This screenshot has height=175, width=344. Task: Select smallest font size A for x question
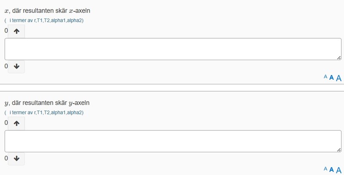click(326, 77)
